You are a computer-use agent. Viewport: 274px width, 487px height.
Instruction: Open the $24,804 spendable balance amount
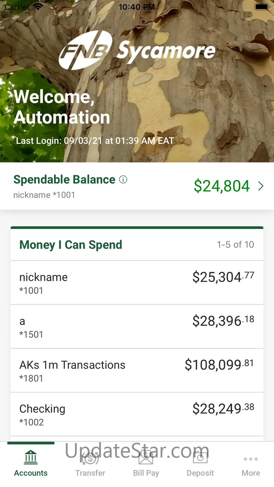coord(222,186)
